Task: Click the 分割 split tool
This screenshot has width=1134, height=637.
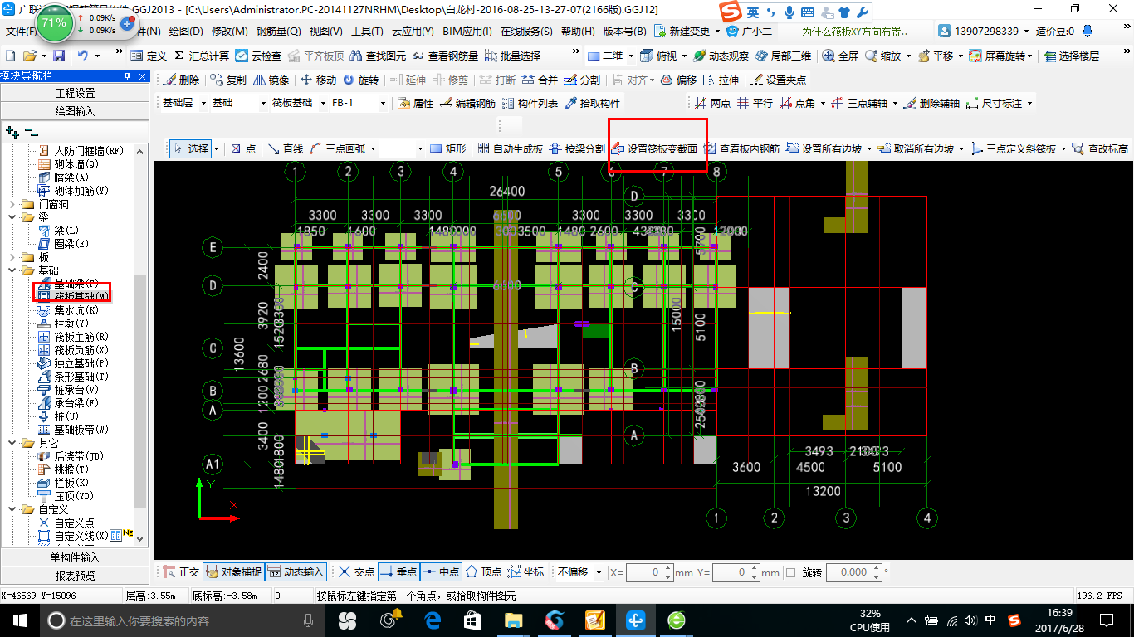Action: coord(581,80)
